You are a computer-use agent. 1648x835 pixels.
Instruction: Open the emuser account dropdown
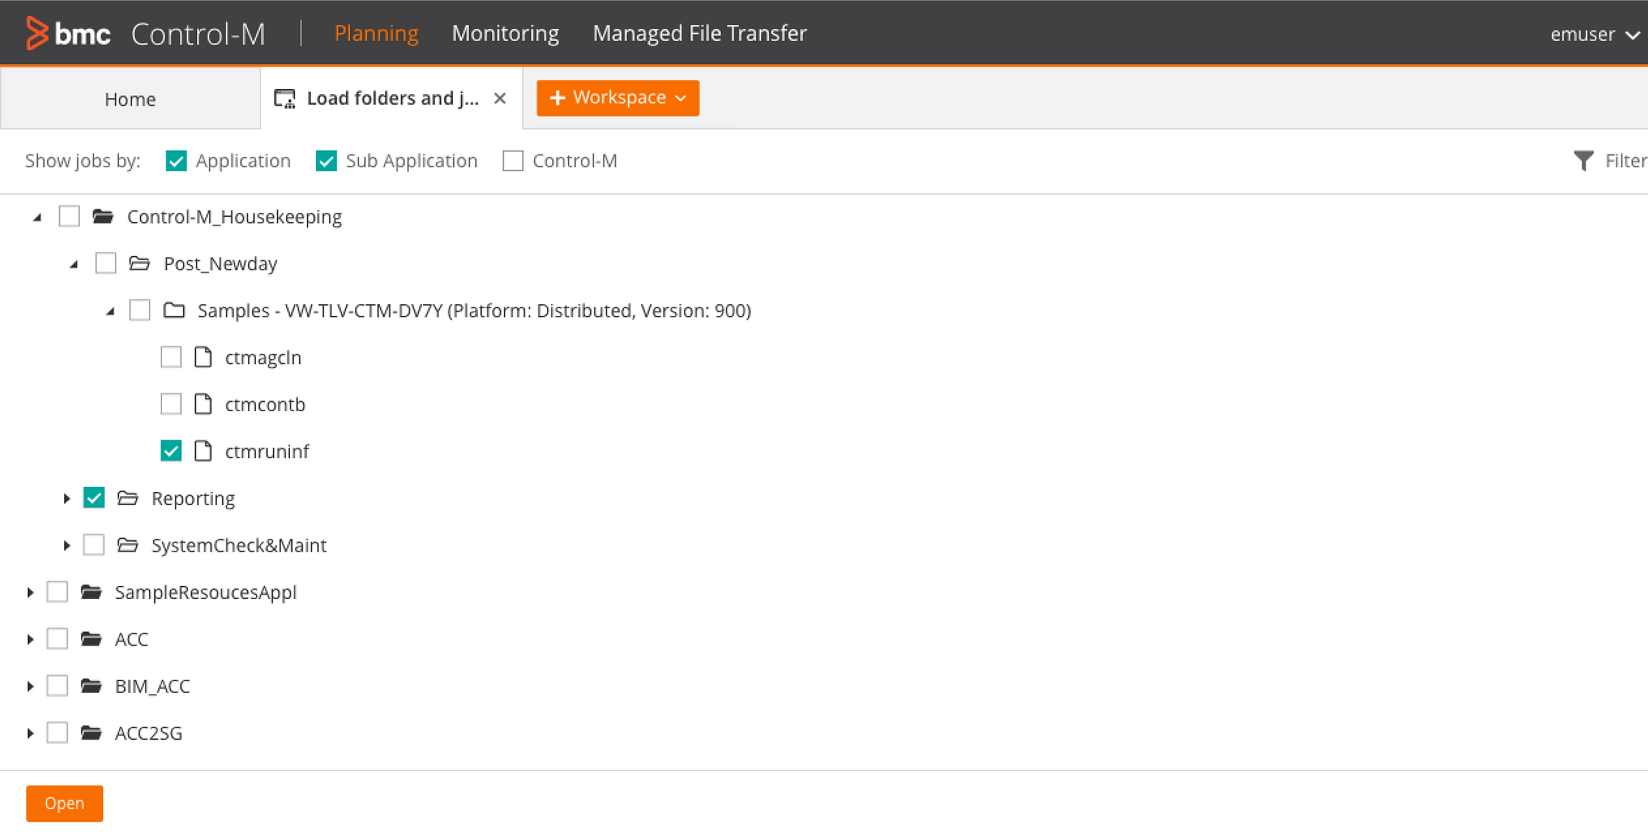pos(1595,34)
